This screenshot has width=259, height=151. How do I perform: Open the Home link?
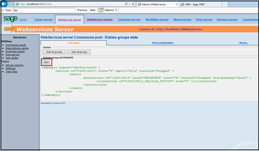pyautogui.click(x=23, y=19)
